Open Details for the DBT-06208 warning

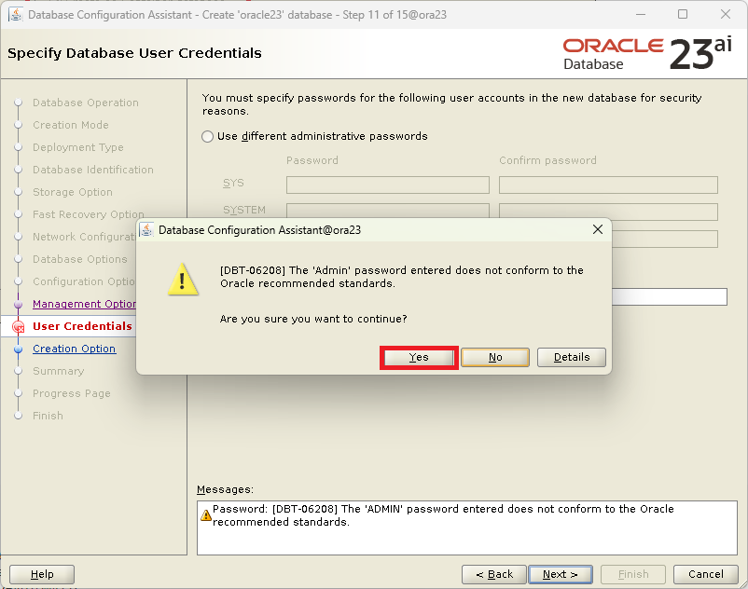click(572, 357)
